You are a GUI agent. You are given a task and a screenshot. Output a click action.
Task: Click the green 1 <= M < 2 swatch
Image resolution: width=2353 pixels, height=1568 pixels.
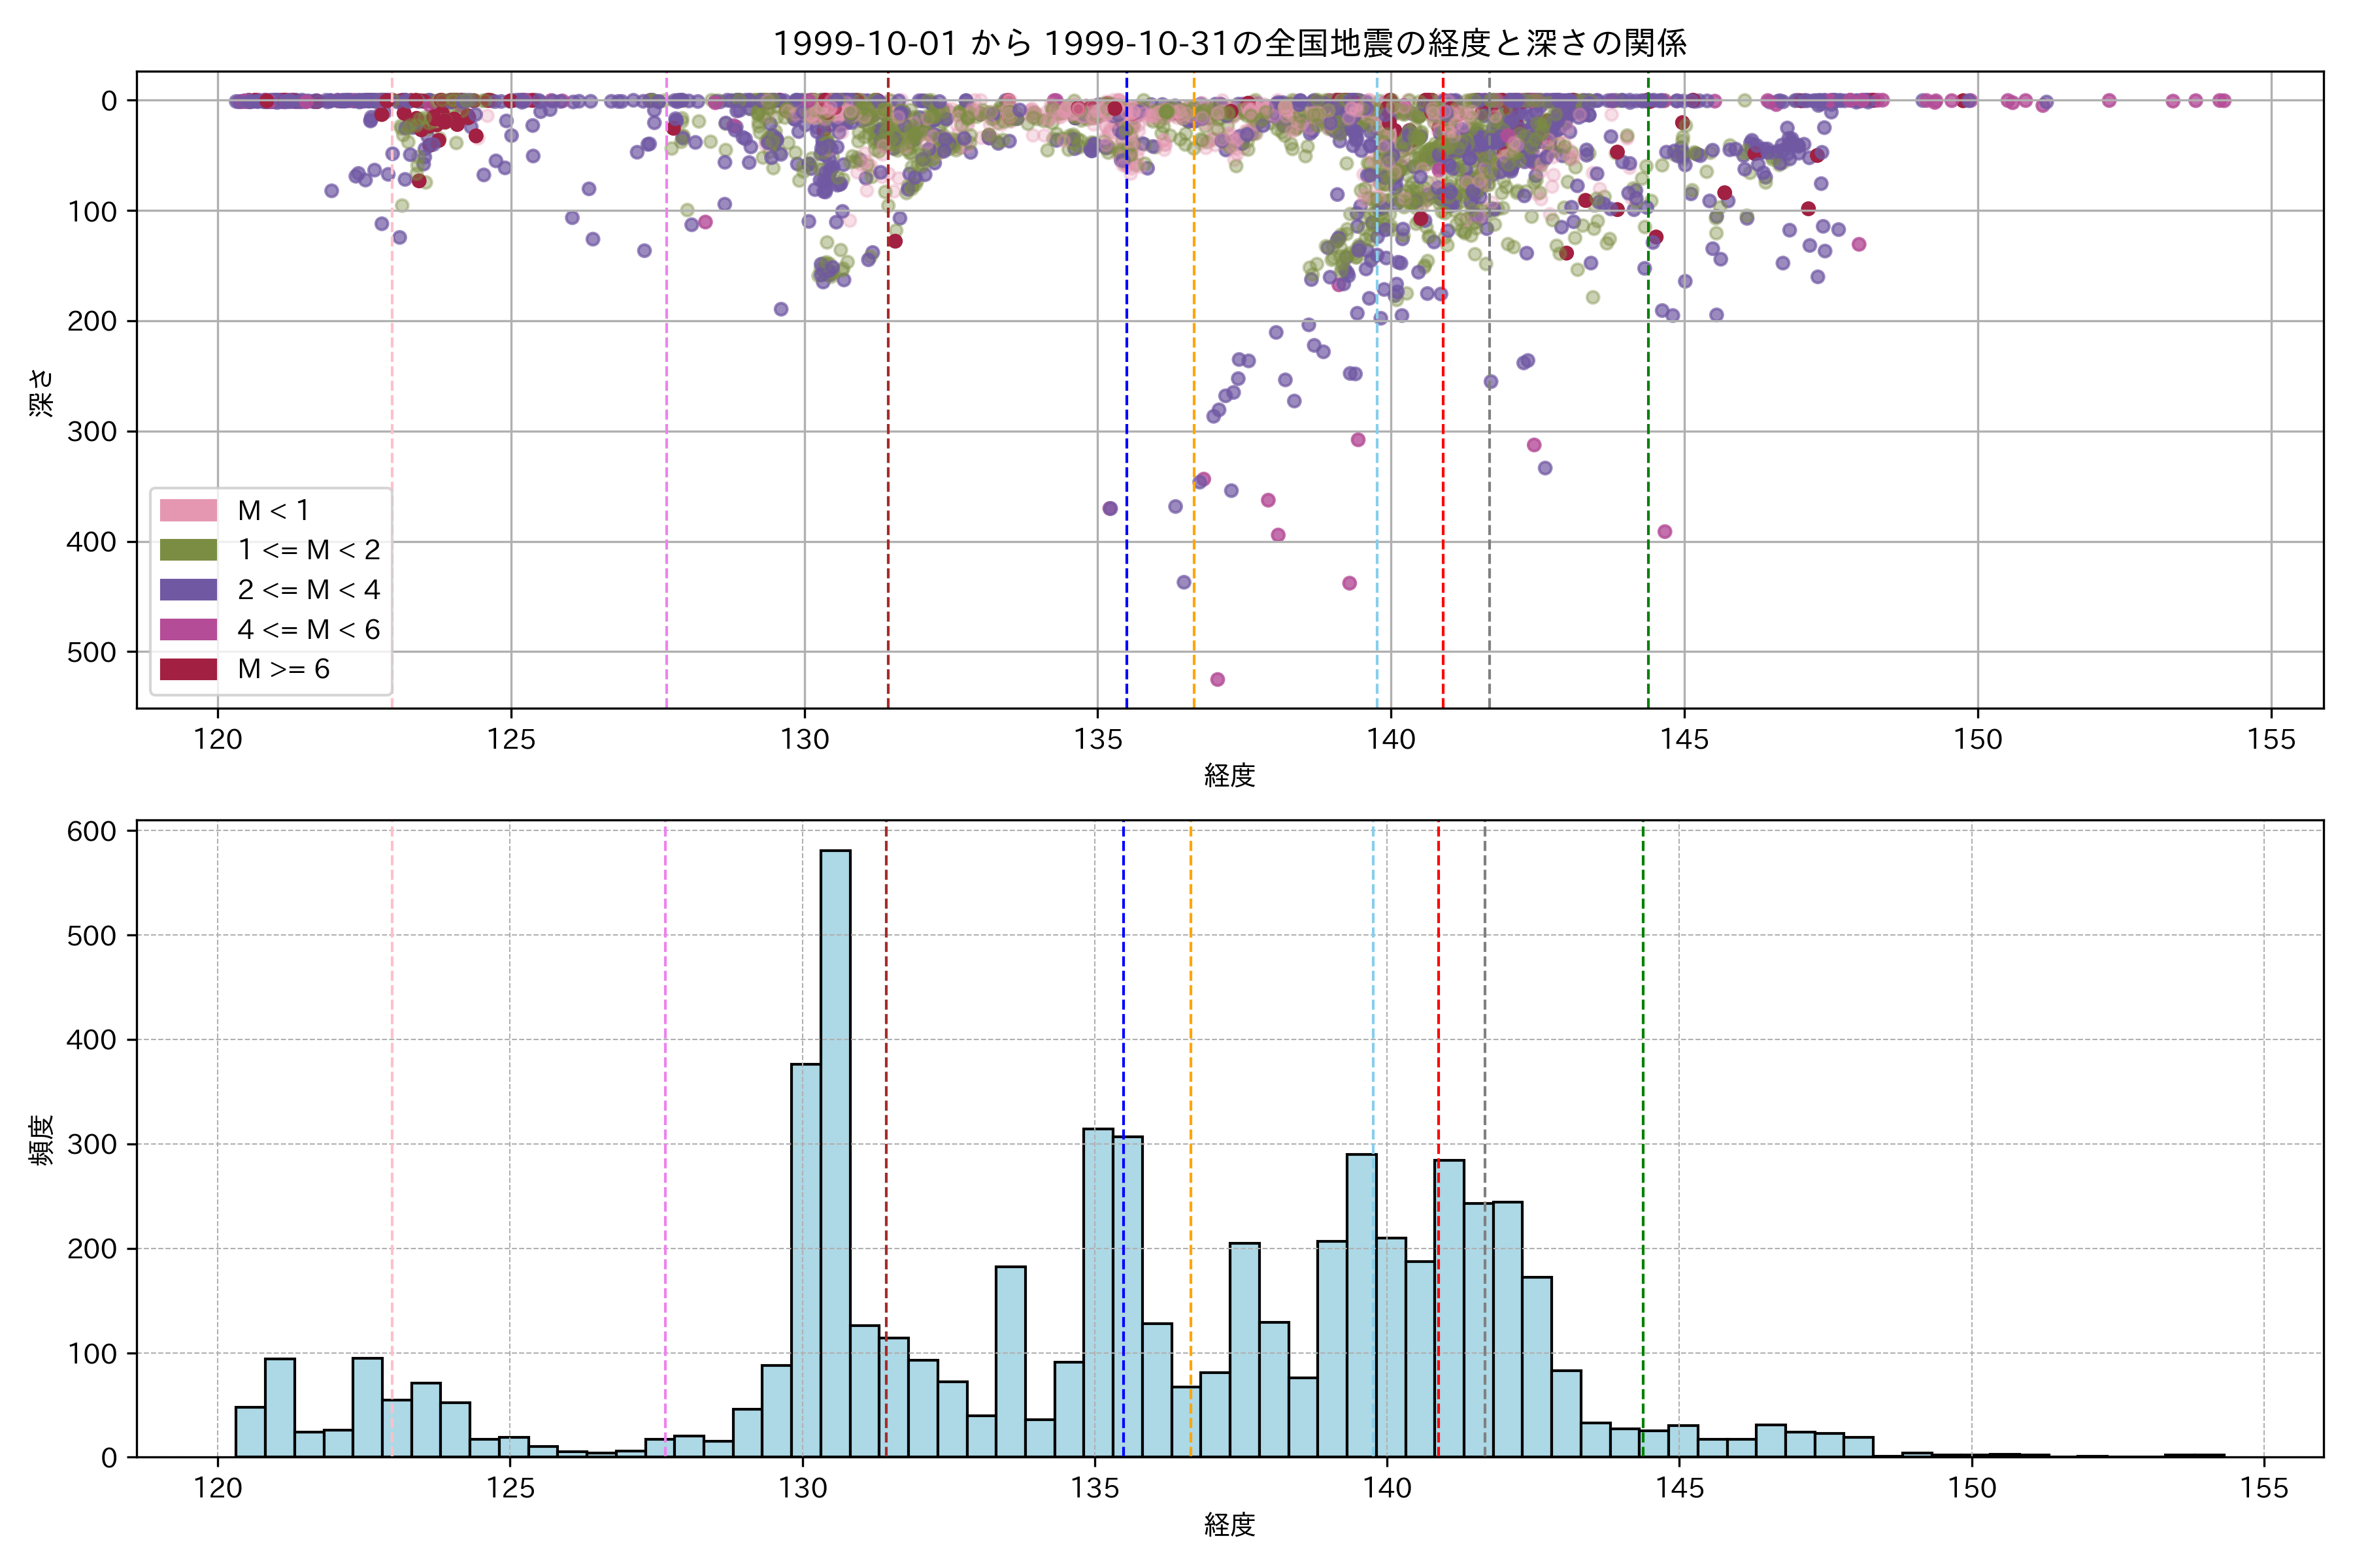[x=188, y=550]
